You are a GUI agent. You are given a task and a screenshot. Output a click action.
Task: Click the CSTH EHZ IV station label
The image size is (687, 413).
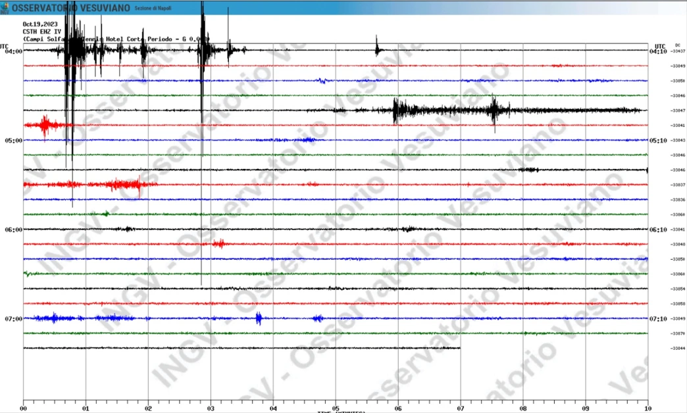click(x=41, y=32)
